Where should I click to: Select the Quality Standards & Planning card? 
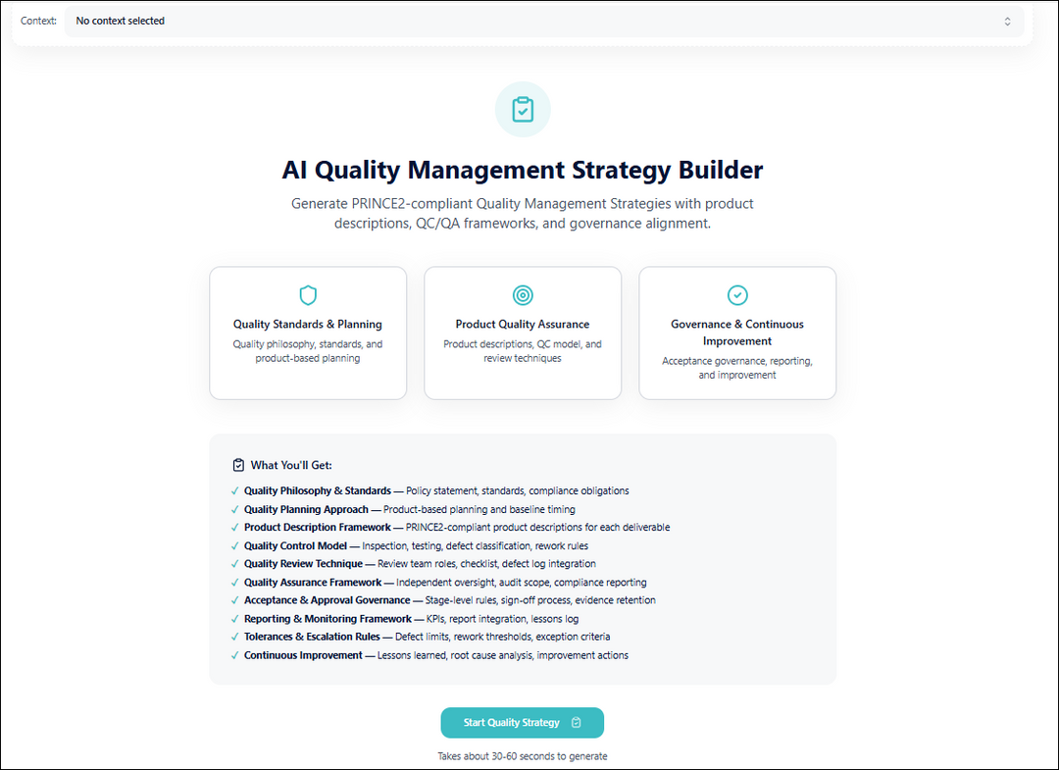(308, 333)
